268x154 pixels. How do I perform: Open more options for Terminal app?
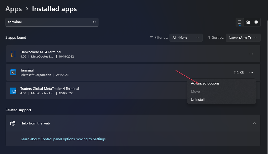pyautogui.click(x=251, y=73)
